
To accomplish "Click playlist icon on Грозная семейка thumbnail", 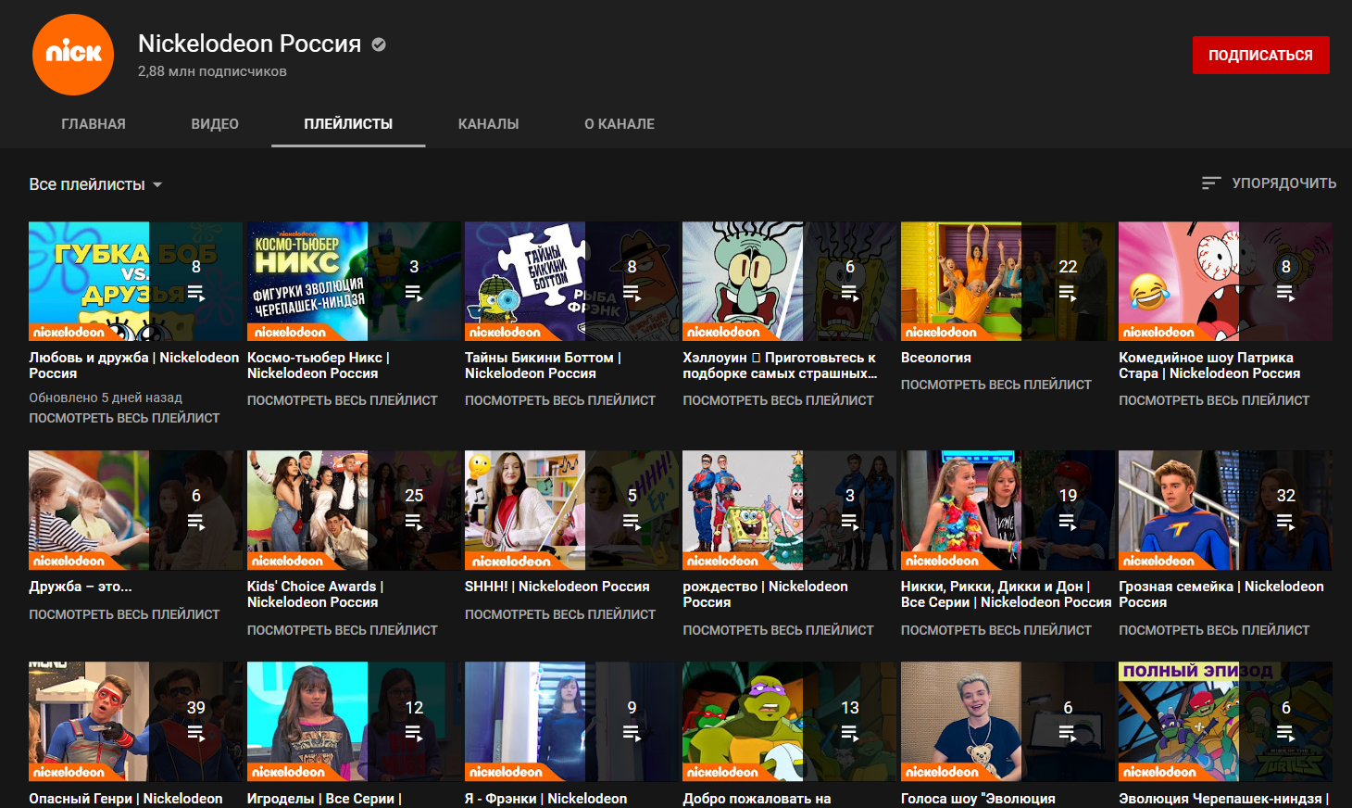I will tap(1285, 523).
